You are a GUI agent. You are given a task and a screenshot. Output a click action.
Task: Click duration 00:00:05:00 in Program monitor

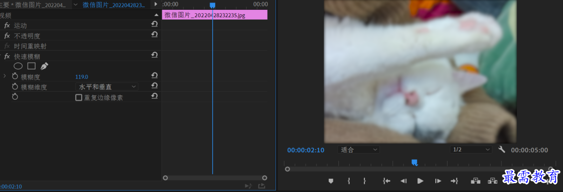(530, 150)
